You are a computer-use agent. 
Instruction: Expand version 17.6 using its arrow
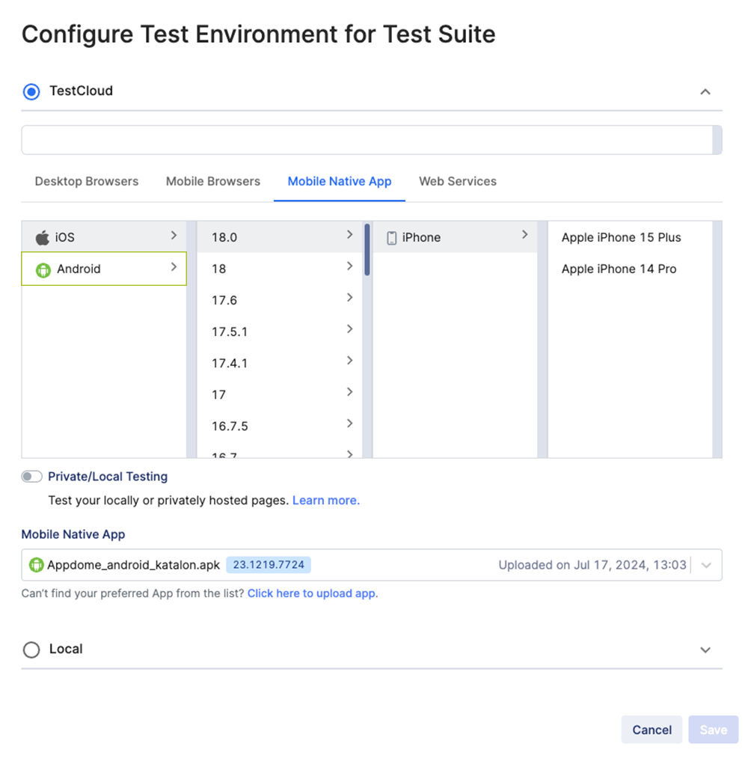350,297
